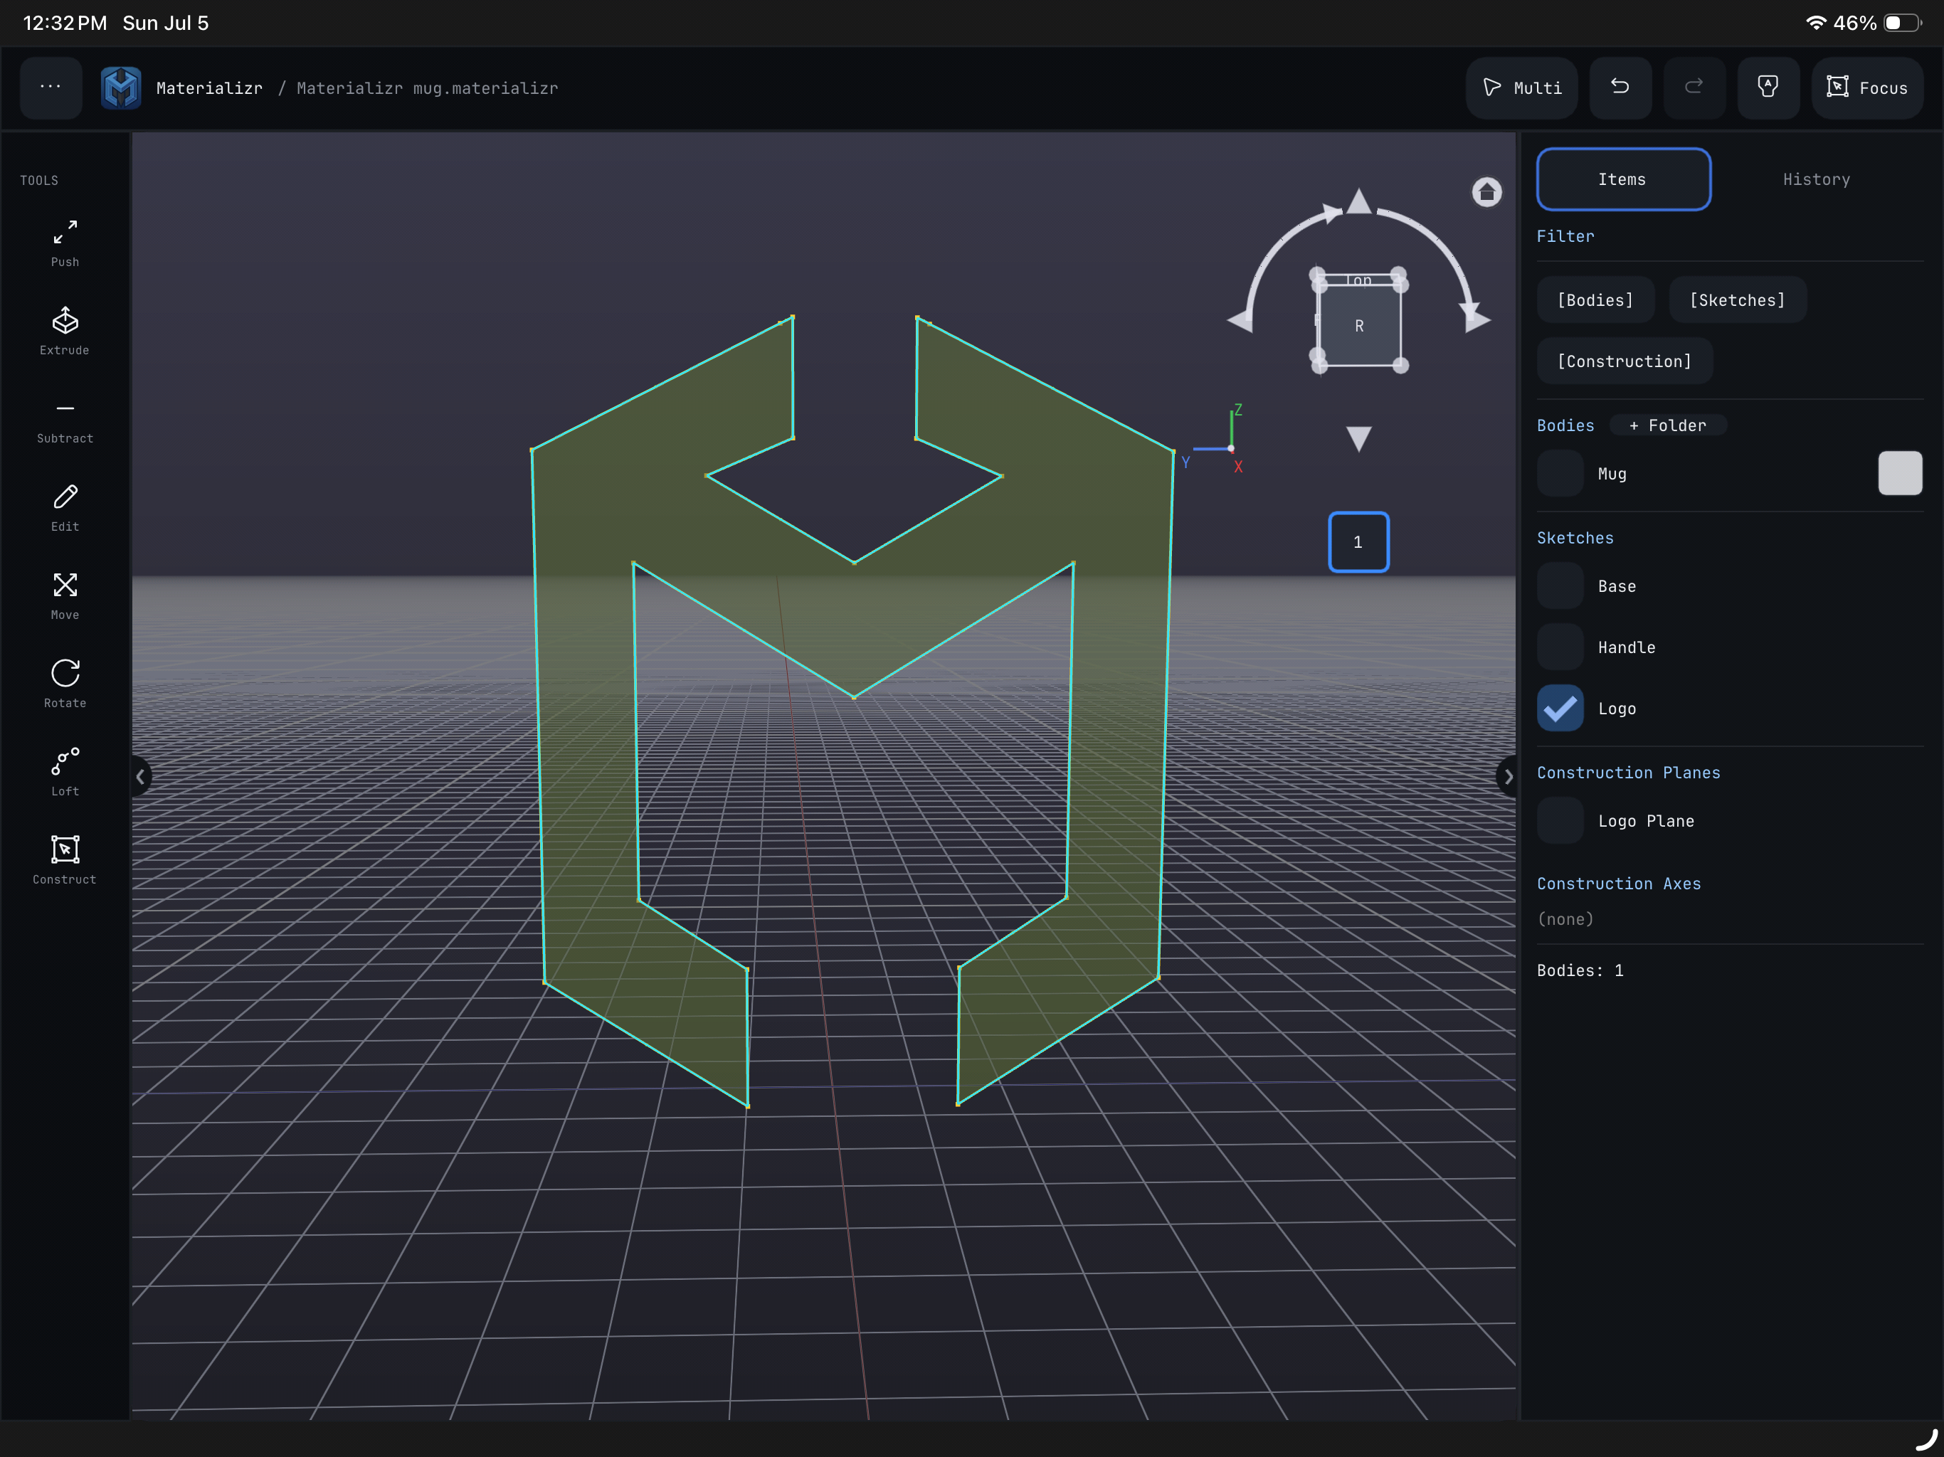Check the Wi-Fi status icon
The image size is (1944, 1457).
click(x=1814, y=23)
